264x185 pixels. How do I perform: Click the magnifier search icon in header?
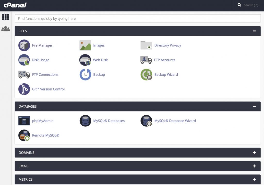coord(239,5)
